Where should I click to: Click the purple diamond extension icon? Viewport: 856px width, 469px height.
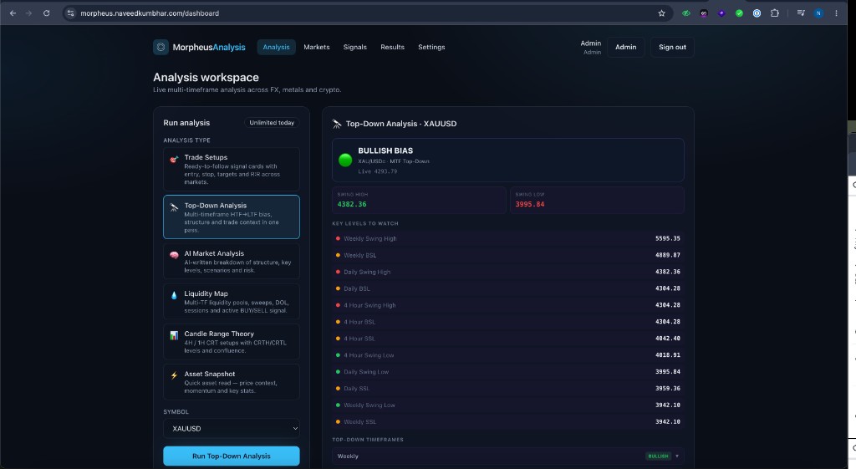721,13
